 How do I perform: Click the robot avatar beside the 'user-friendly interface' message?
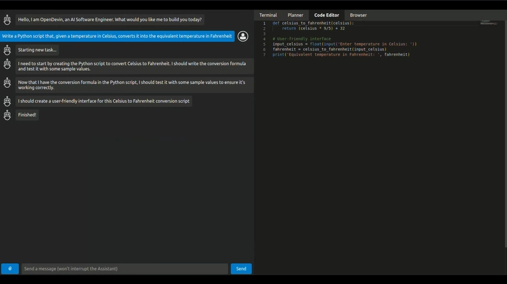pos(8,101)
